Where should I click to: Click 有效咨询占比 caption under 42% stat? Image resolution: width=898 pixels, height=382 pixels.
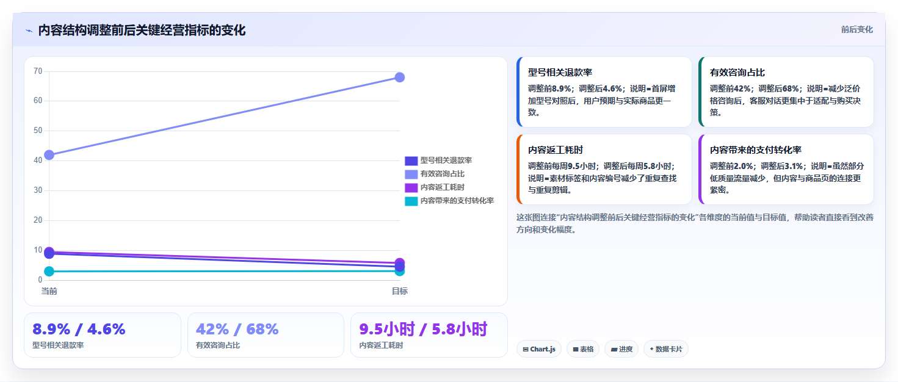click(218, 345)
